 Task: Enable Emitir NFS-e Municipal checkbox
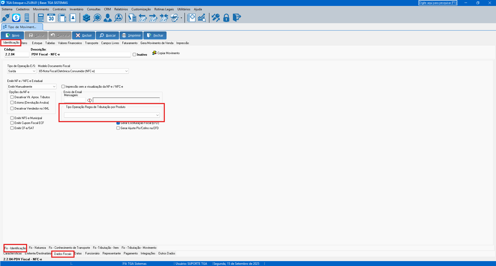(x=12, y=118)
